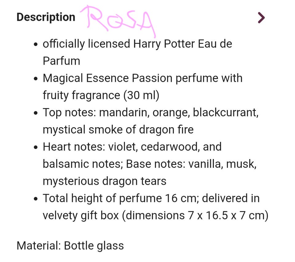Click the bullet before Heart notes

(x=36, y=147)
